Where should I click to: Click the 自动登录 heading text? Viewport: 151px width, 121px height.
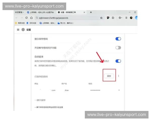(x=39, y=57)
